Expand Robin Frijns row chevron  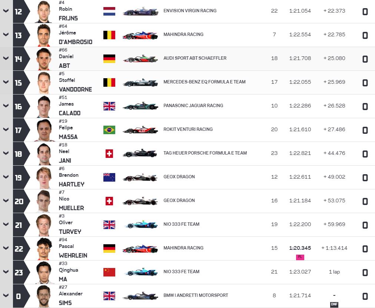(x=6, y=11)
